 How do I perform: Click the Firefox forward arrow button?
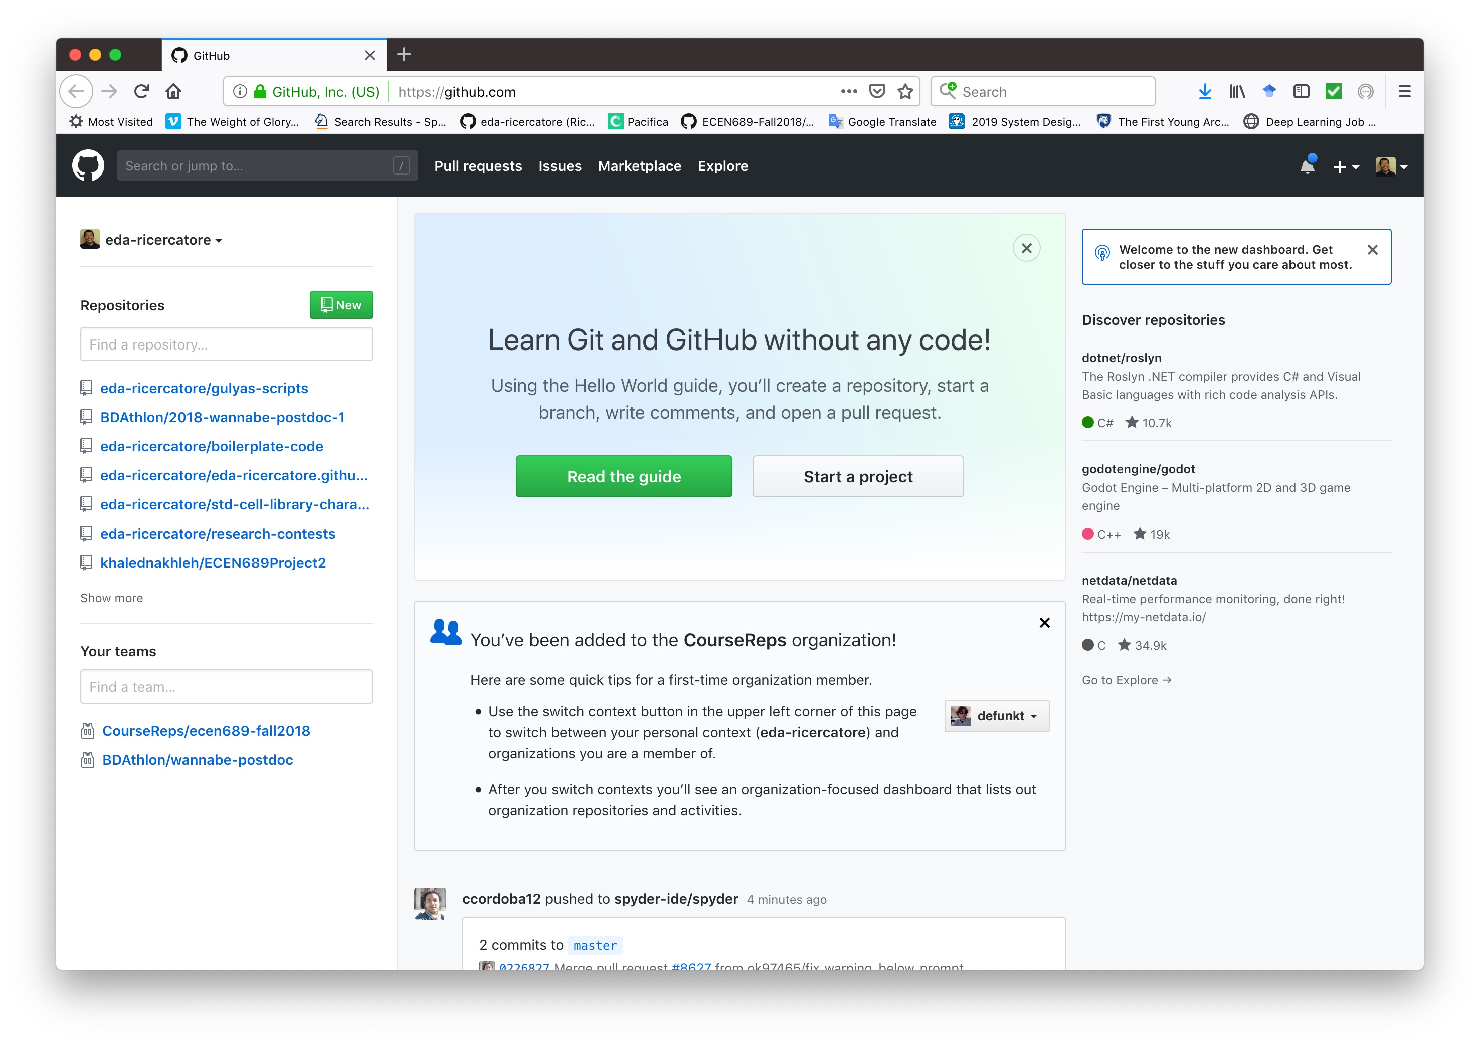pyautogui.click(x=110, y=92)
